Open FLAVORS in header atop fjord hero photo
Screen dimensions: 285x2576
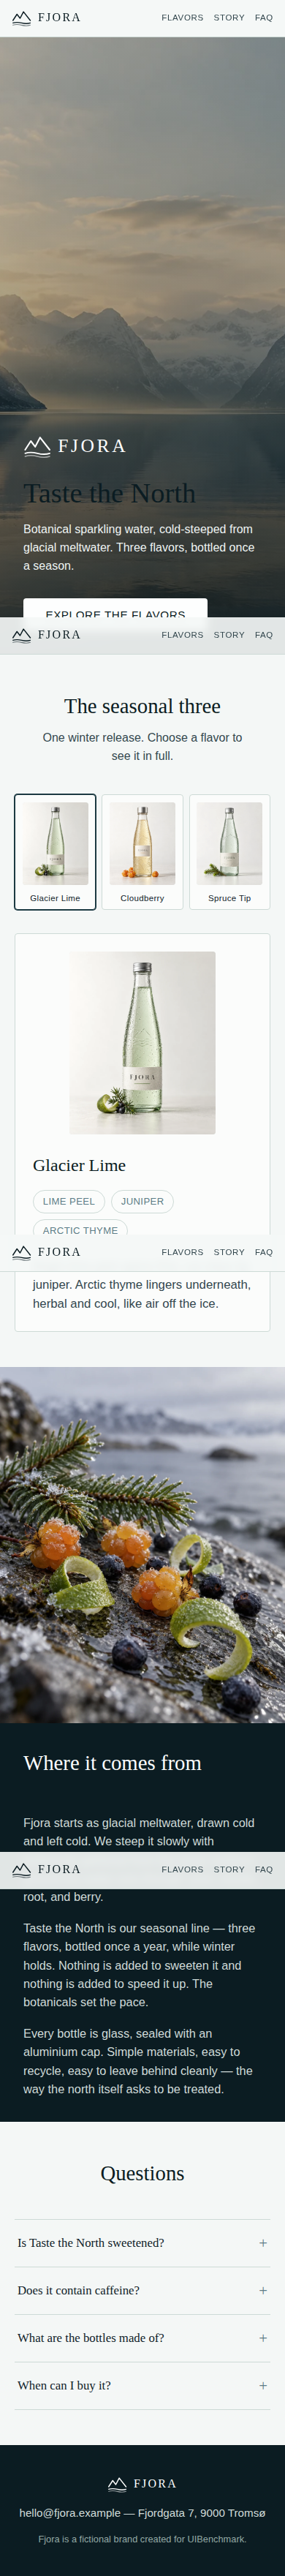point(182,18)
